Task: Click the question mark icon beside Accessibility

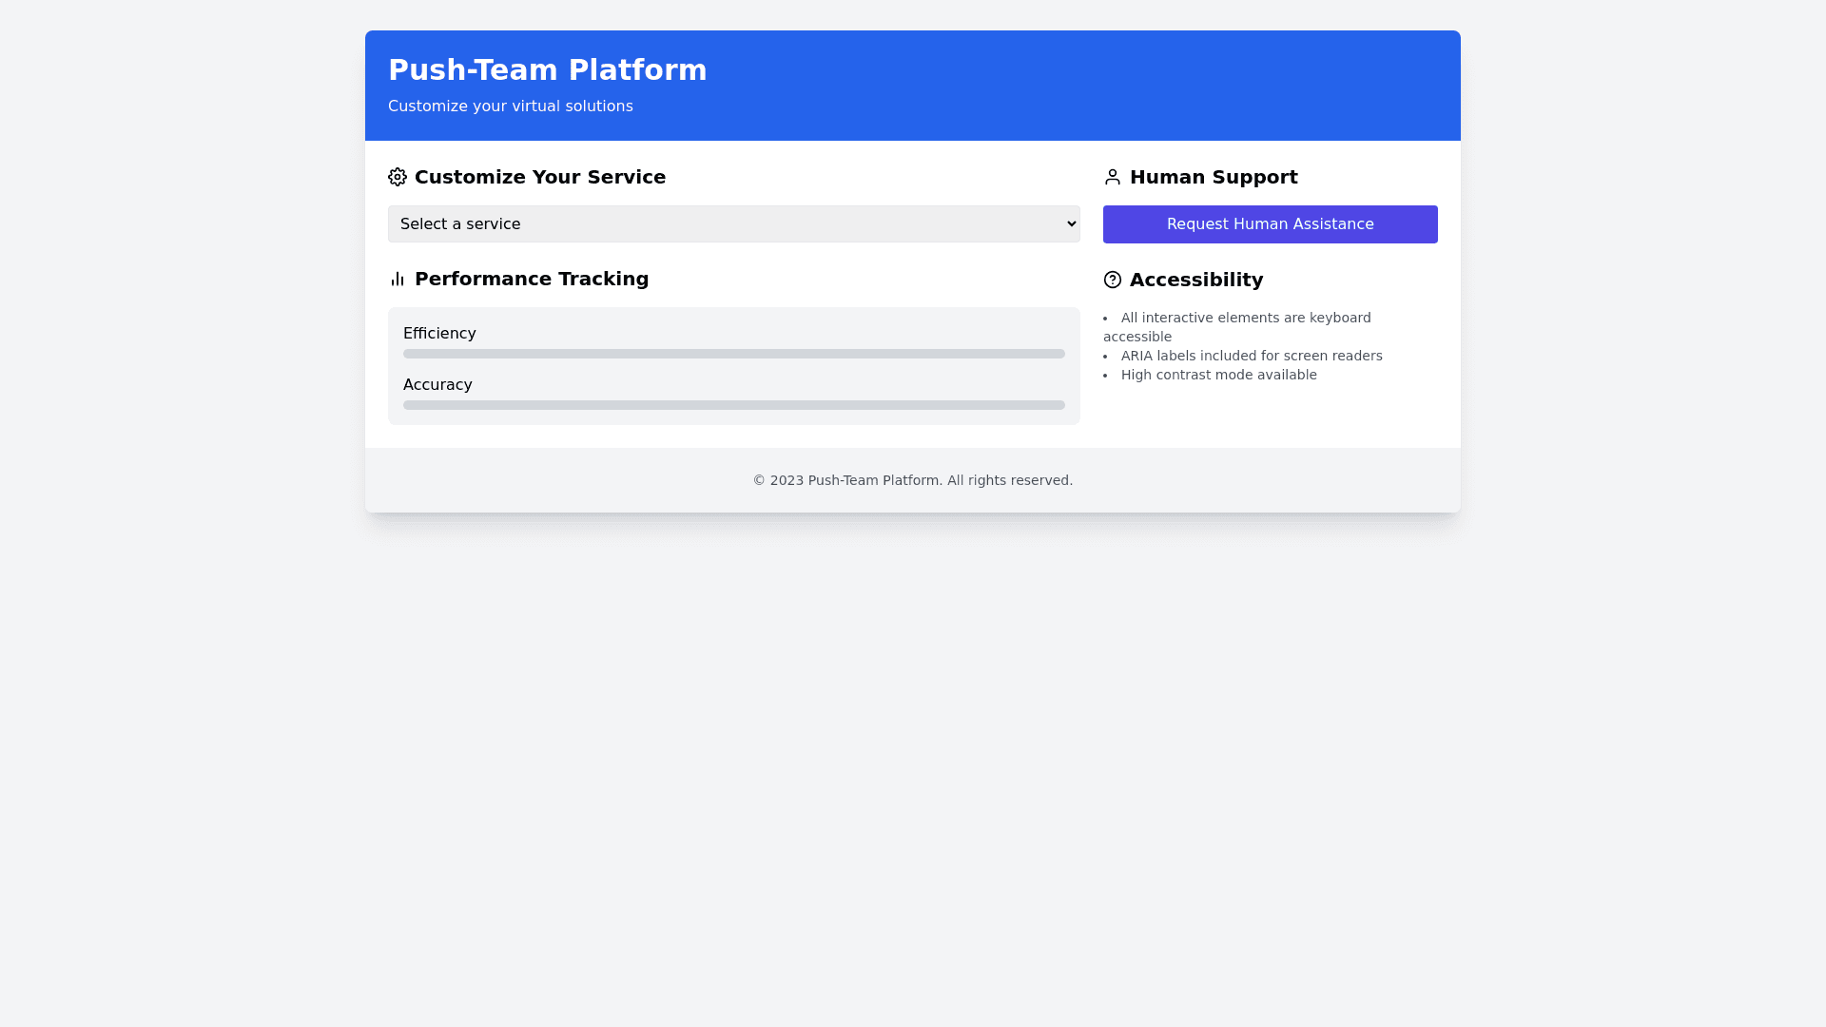Action: point(1113,280)
